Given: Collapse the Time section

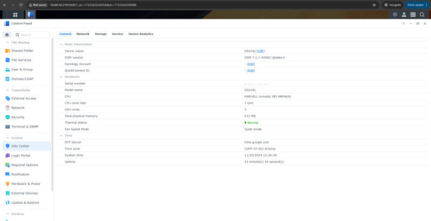Looking at the screenshot, I should 61,136.
